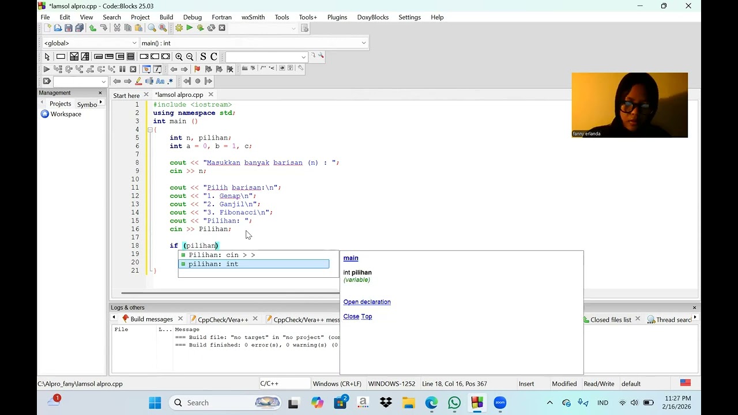Open the Zoom app in the taskbar

click(500, 402)
